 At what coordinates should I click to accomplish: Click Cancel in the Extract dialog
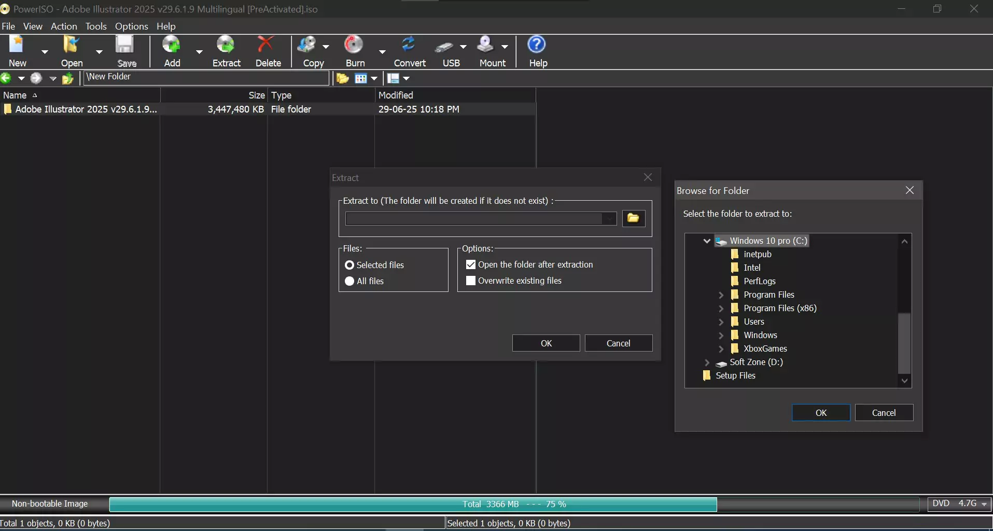point(619,343)
